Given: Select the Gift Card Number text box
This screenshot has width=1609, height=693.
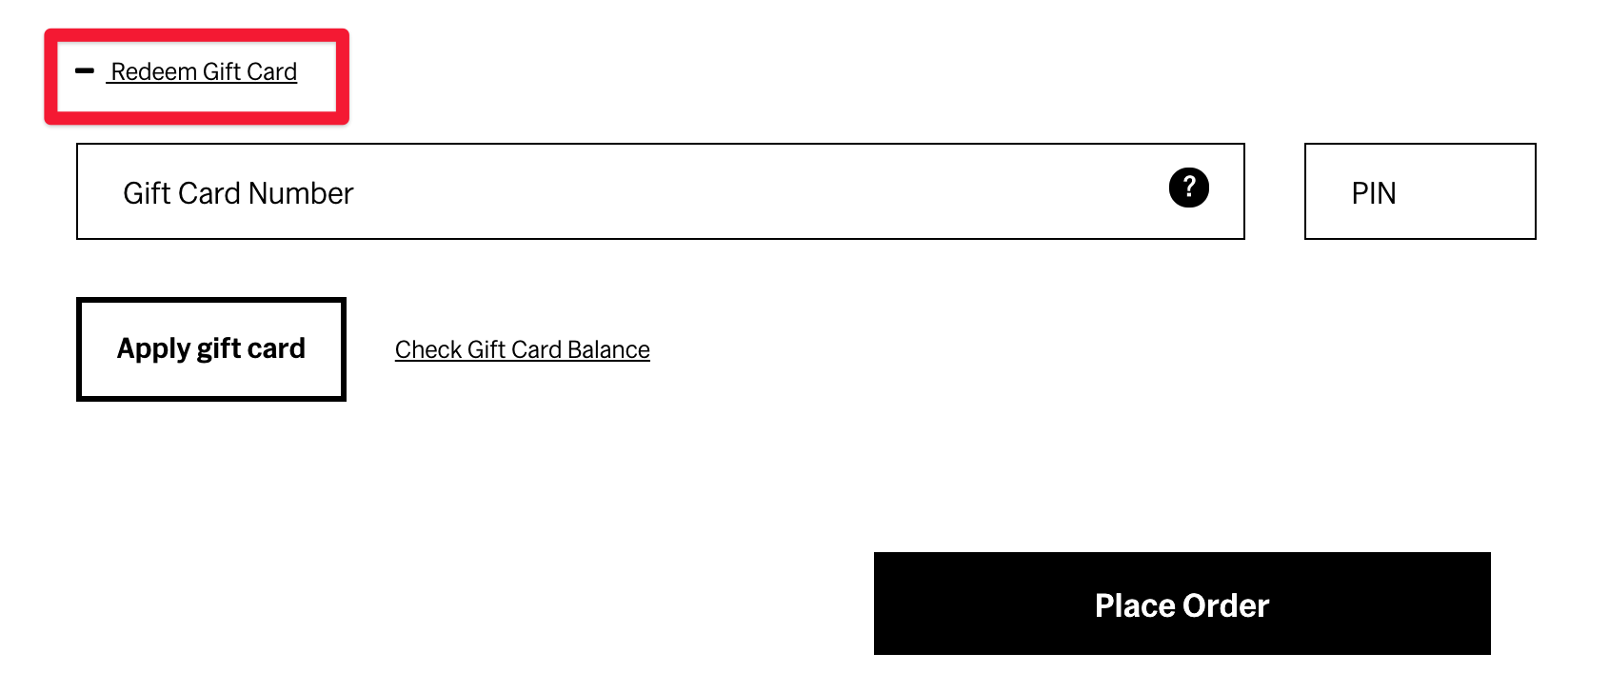Looking at the screenshot, I should click(661, 191).
